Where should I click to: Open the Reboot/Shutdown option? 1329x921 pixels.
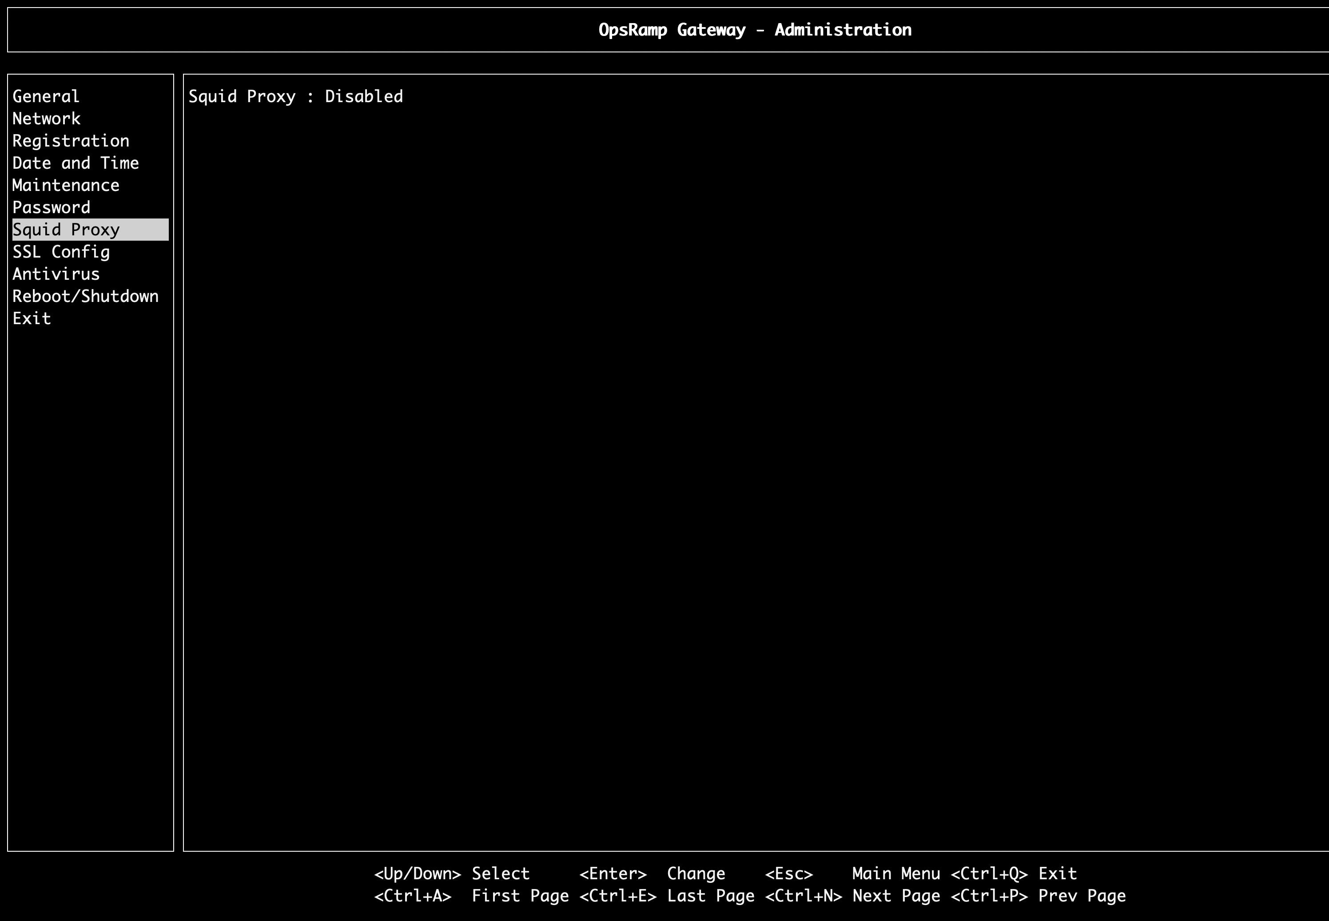pyautogui.click(x=85, y=297)
